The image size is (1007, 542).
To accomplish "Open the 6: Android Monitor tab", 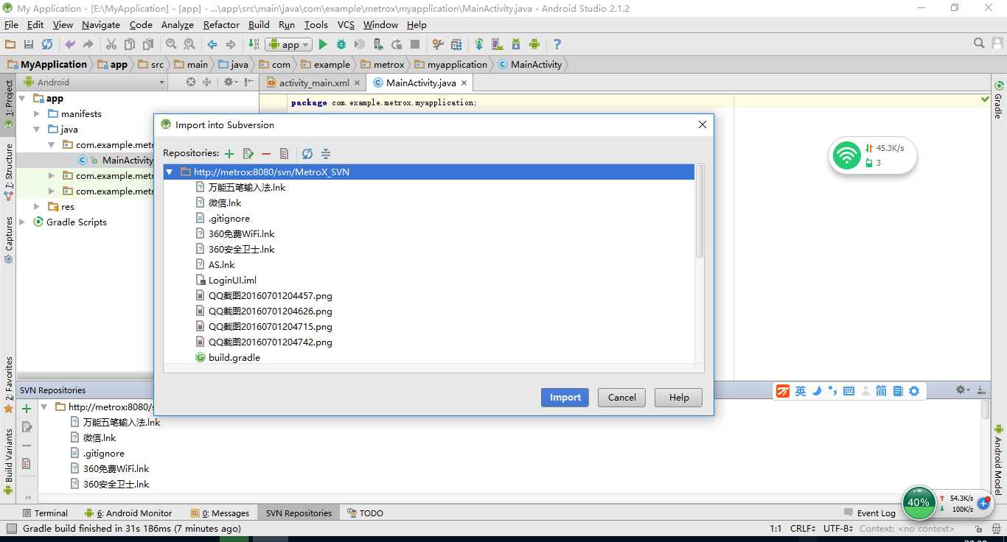I will tap(128, 513).
